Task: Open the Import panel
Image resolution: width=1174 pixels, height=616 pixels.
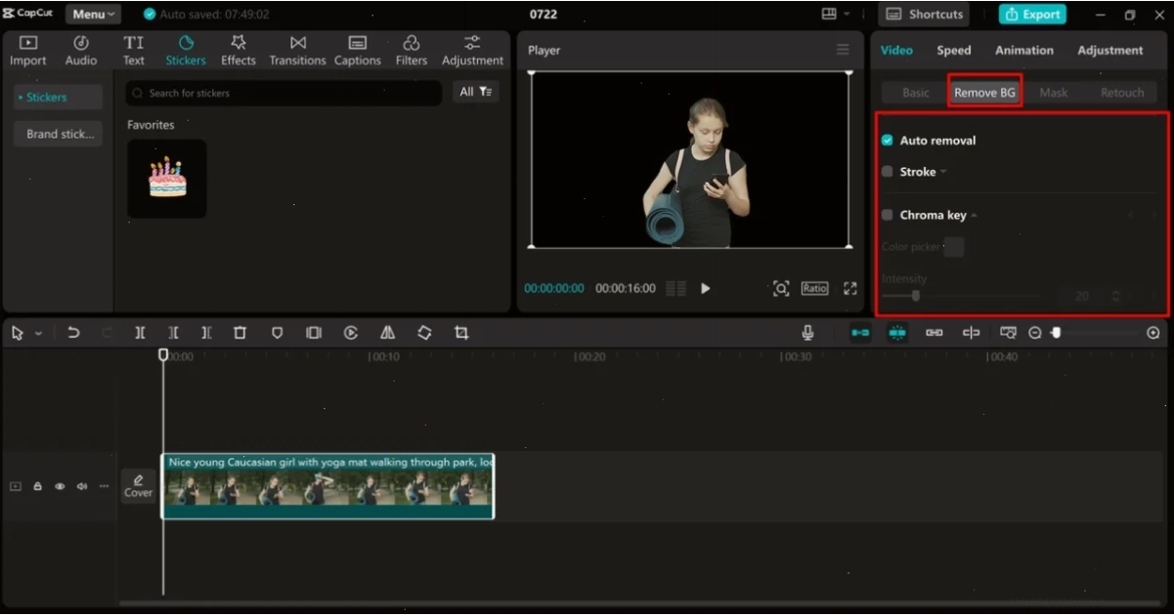Action: (28, 51)
